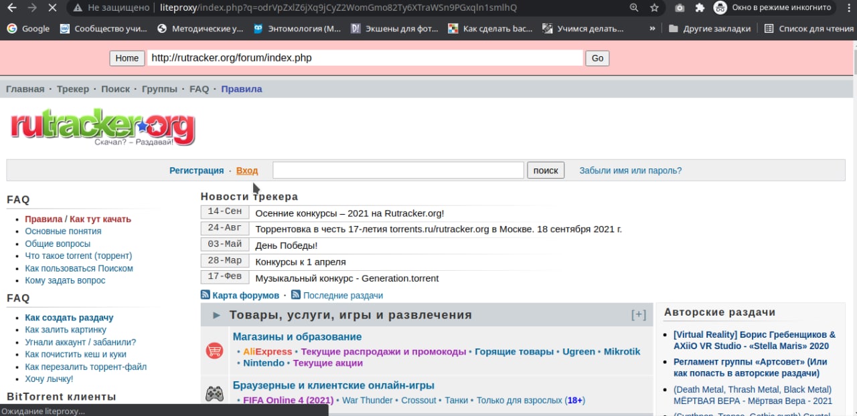Show hidden bookmarks with the » chevron

click(x=653, y=29)
